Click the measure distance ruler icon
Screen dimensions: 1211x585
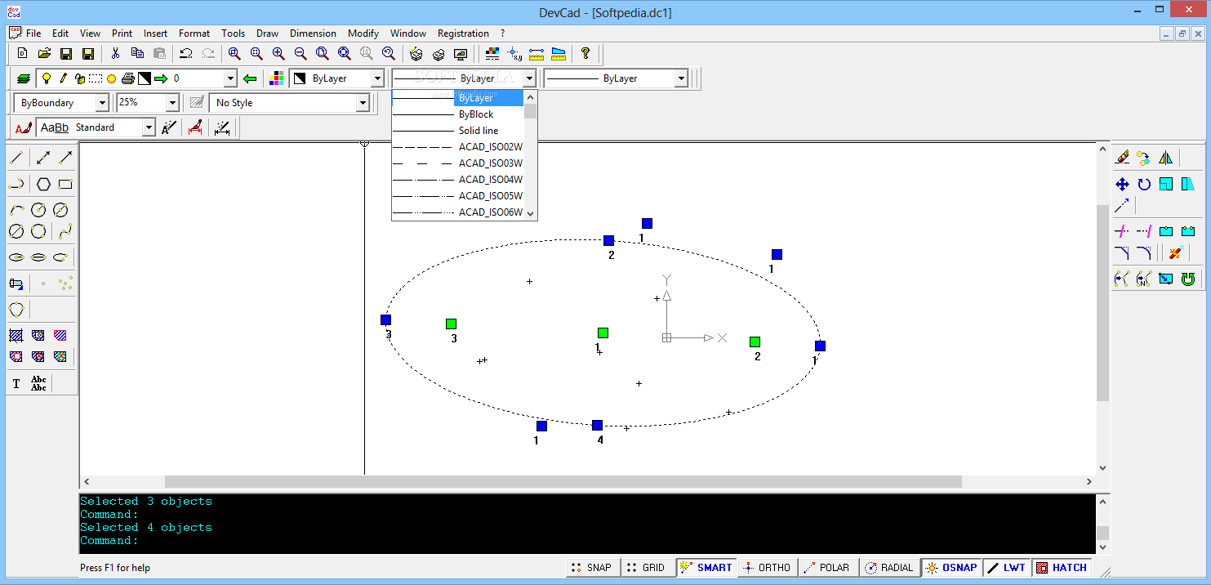pos(536,54)
